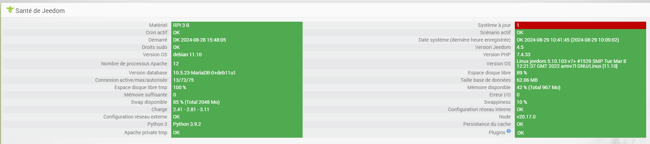The height and width of the screenshot is (144, 650).
Task: Click the Swap disponible 85 % value
Action: coord(196,102)
